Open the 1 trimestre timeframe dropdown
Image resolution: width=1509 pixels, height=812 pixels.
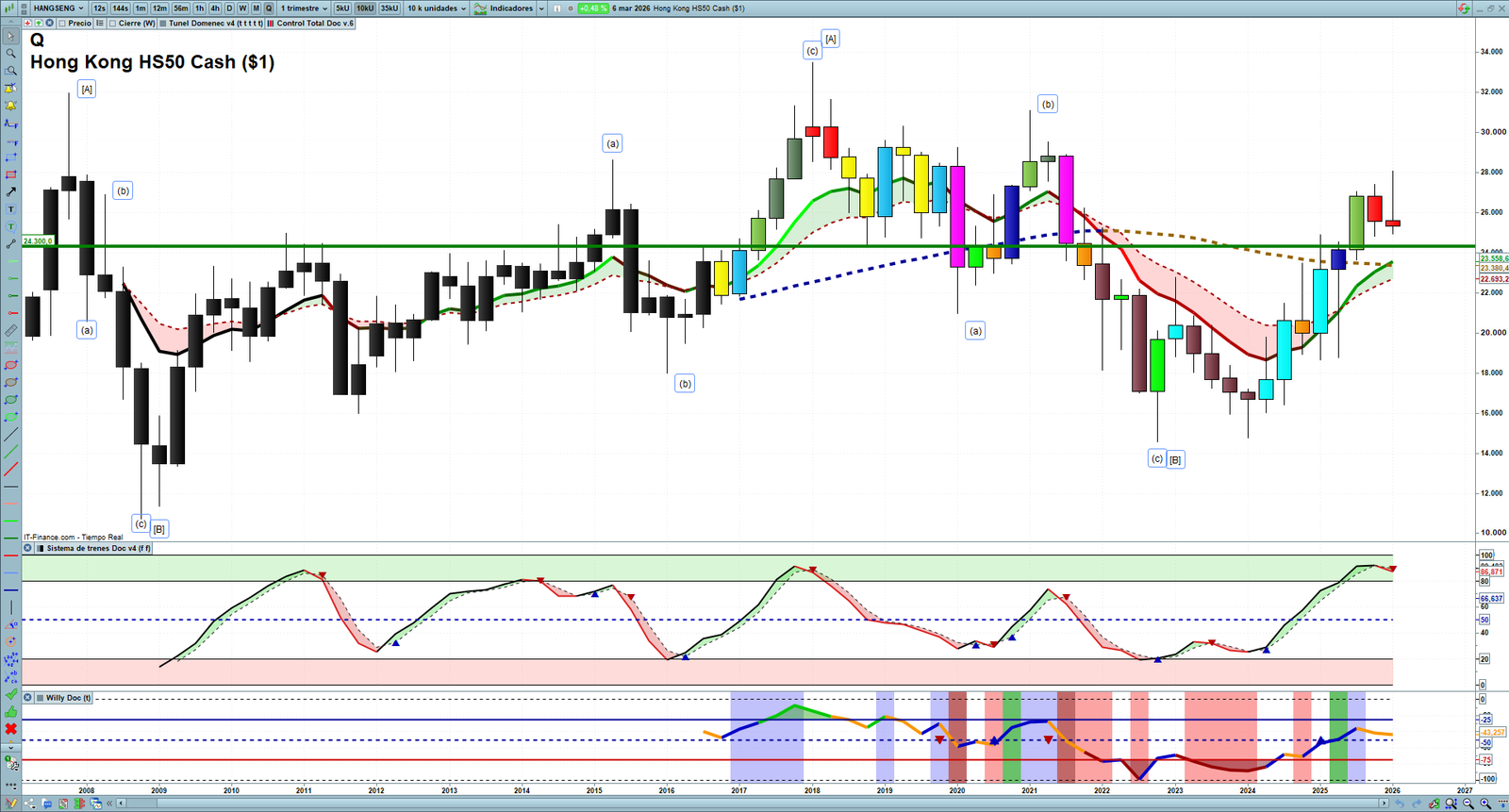coord(305,8)
